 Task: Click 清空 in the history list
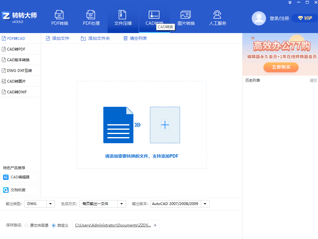coord(313,80)
